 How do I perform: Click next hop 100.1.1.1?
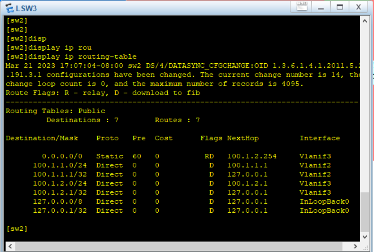[247, 166]
